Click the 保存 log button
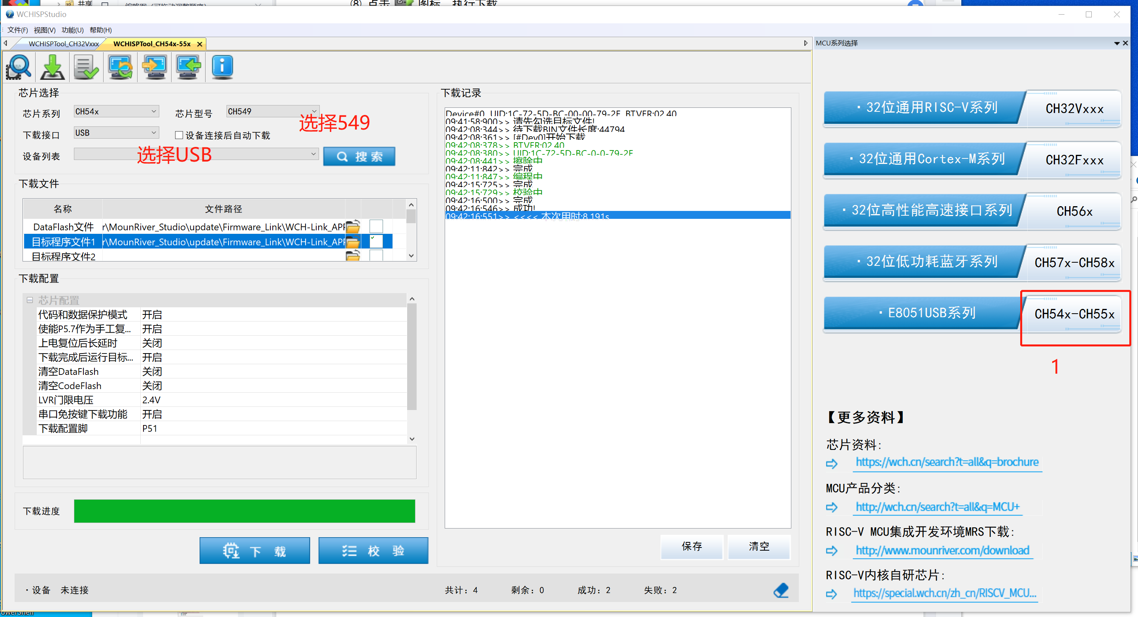Image resolution: width=1138 pixels, height=617 pixels. tap(692, 546)
